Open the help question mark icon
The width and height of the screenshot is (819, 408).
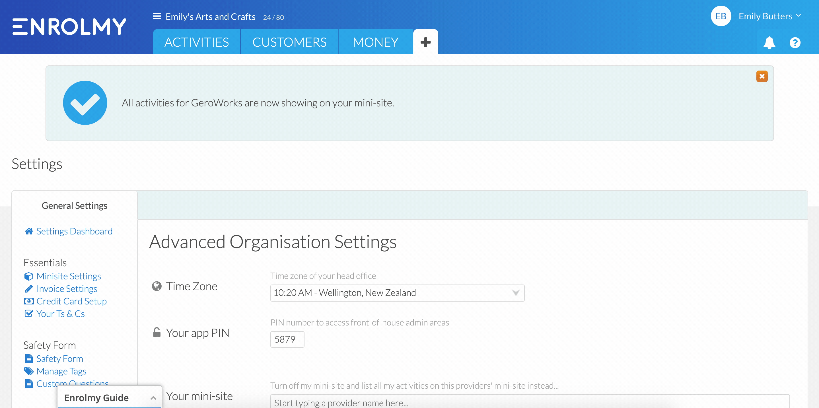point(795,43)
